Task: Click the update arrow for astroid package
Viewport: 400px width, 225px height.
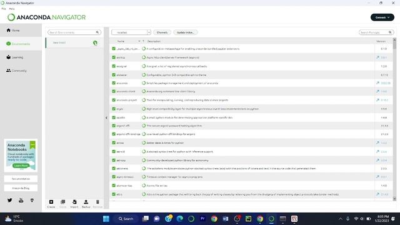Action: [x=377, y=151]
